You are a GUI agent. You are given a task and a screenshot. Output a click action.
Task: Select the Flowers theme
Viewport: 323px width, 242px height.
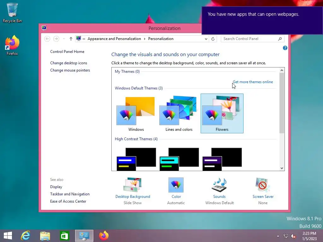pos(222,113)
